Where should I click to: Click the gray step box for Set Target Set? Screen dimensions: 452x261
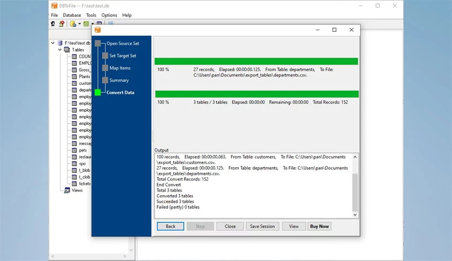click(x=105, y=56)
